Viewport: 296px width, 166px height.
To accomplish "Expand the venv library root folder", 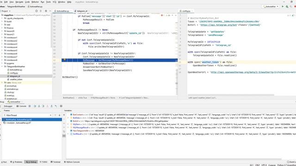I will [x=2, y=83].
